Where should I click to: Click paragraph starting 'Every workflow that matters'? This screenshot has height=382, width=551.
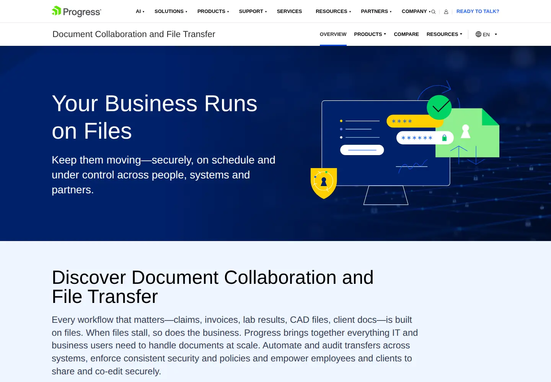[235, 345]
